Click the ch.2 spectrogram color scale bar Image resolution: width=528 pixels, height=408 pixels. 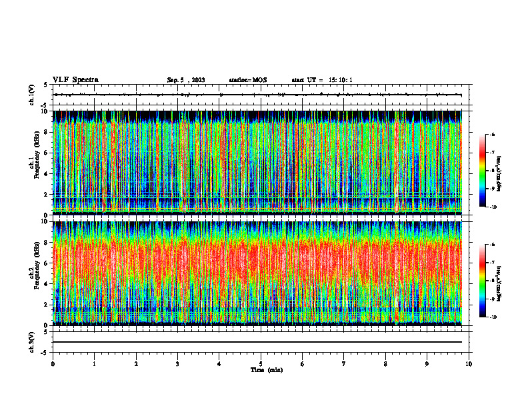pyautogui.click(x=482, y=281)
